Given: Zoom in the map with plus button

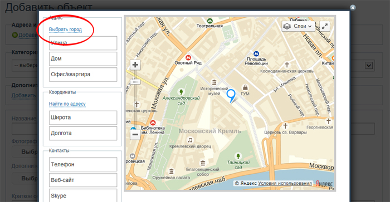Looking at the screenshot, I should pyautogui.click(x=135, y=65).
